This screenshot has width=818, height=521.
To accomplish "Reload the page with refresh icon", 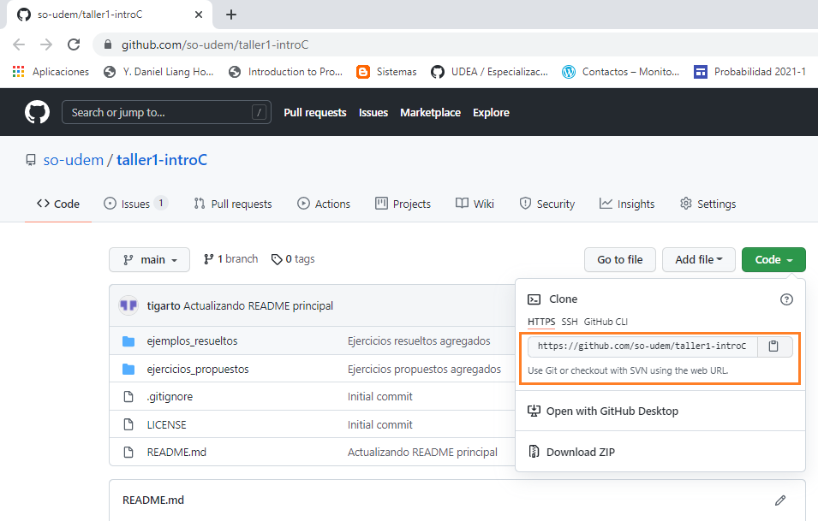I will click(x=74, y=44).
